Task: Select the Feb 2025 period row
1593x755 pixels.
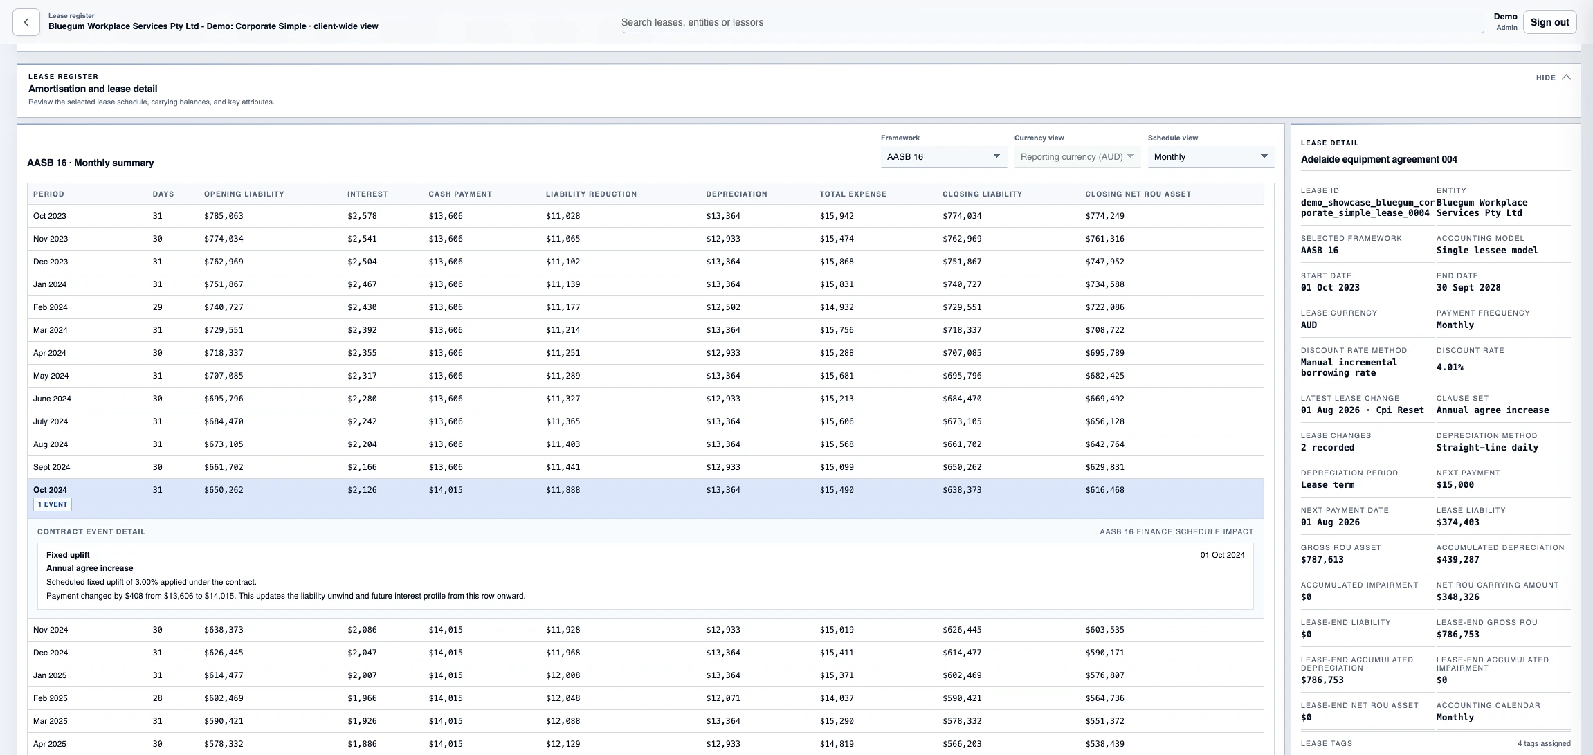Action: coord(645,698)
